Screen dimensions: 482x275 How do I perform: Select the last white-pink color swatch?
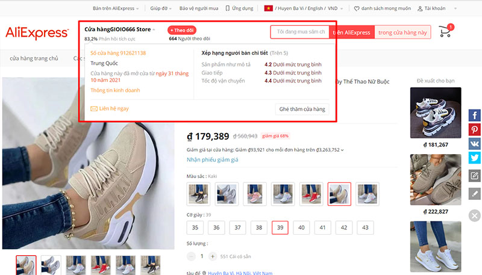(x=368, y=194)
